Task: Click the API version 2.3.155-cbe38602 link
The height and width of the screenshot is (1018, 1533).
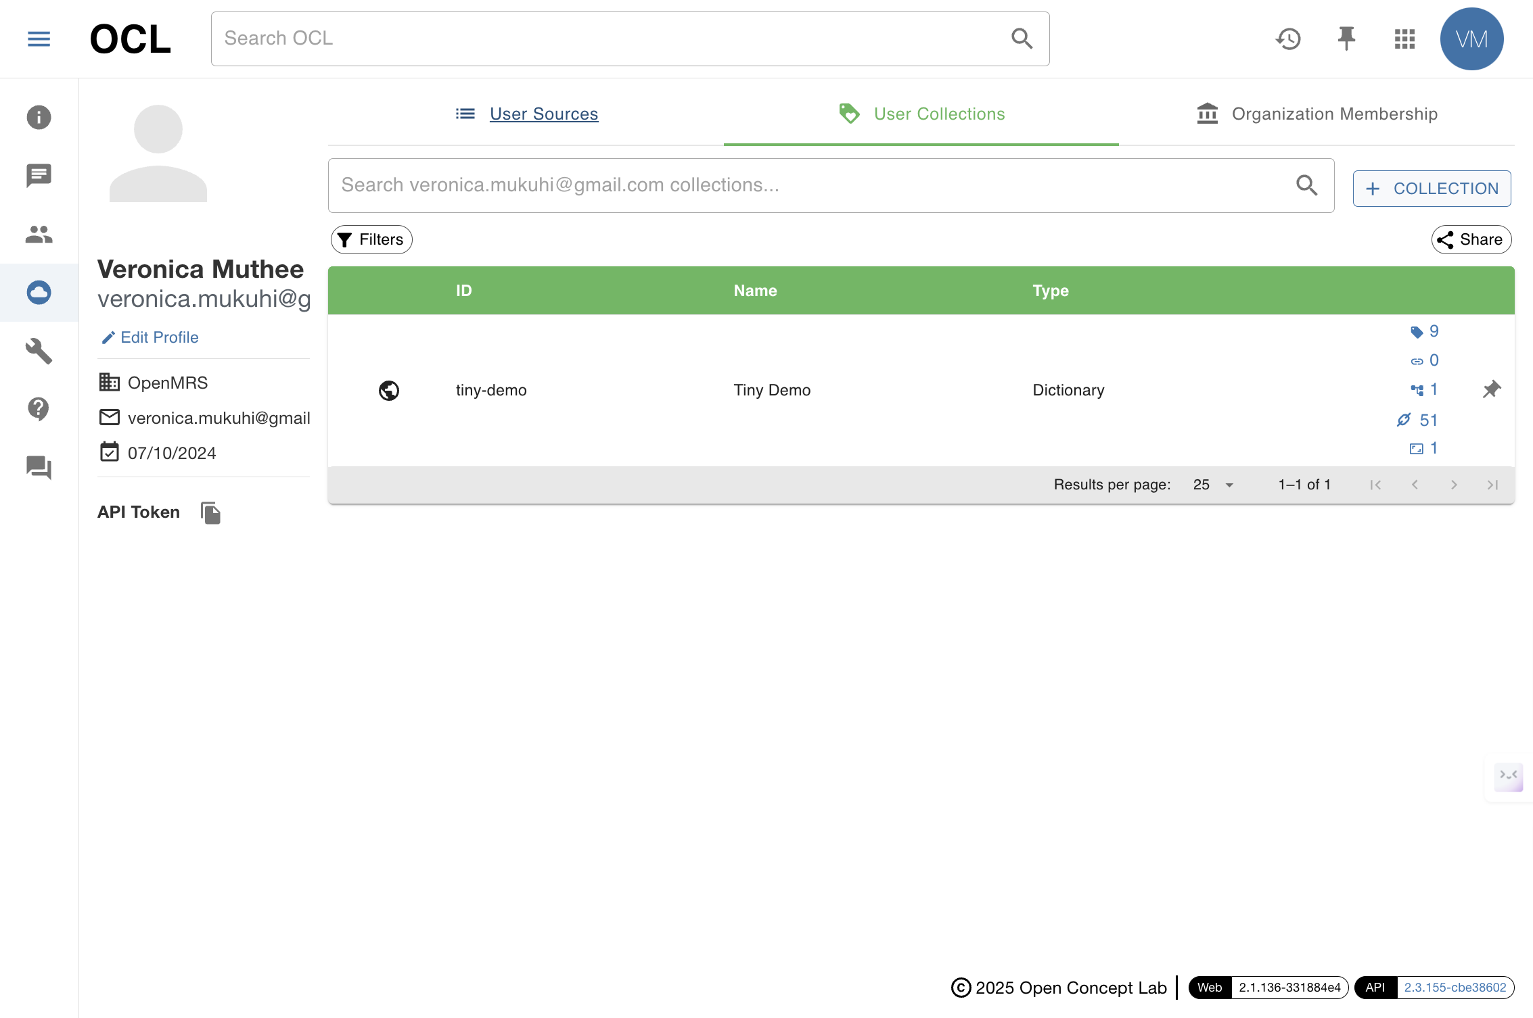Action: [1455, 988]
